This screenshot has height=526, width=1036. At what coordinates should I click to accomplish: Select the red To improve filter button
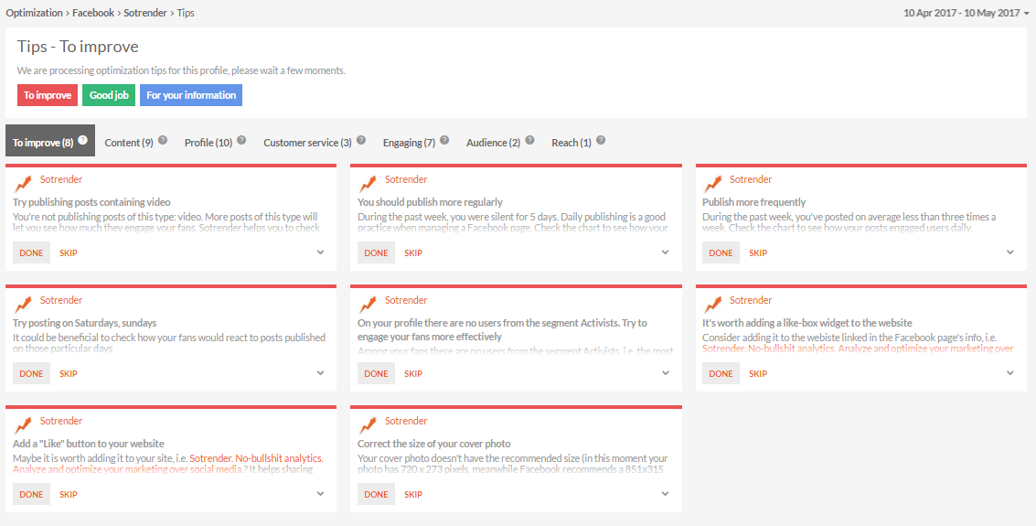[48, 95]
